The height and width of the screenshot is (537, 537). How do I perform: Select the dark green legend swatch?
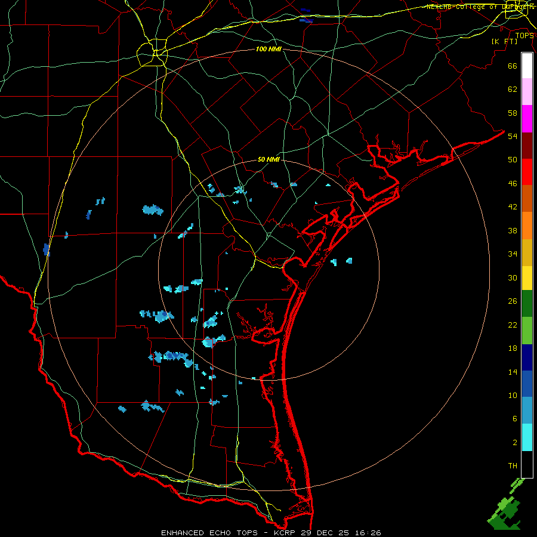tap(527, 304)
